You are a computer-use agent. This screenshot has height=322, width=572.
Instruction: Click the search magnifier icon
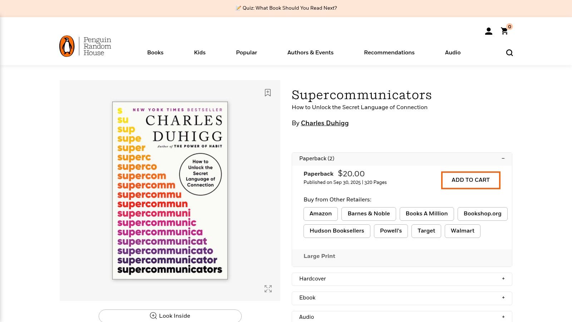pos(509,53)
